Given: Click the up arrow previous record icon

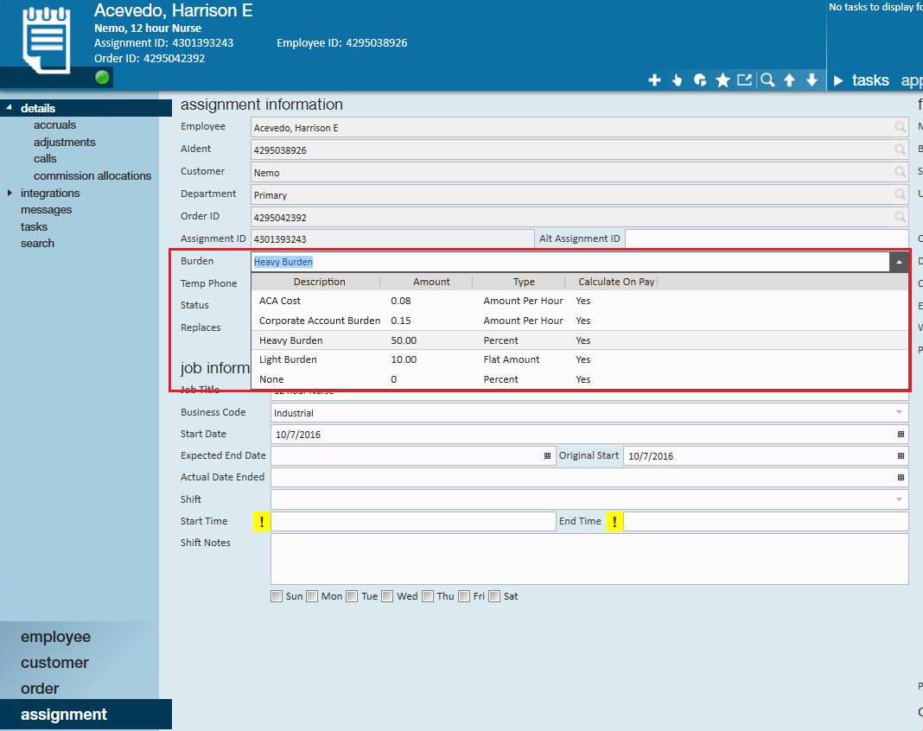Looking at the screenshot, I should pyautogui.click(x=789, y=80).
